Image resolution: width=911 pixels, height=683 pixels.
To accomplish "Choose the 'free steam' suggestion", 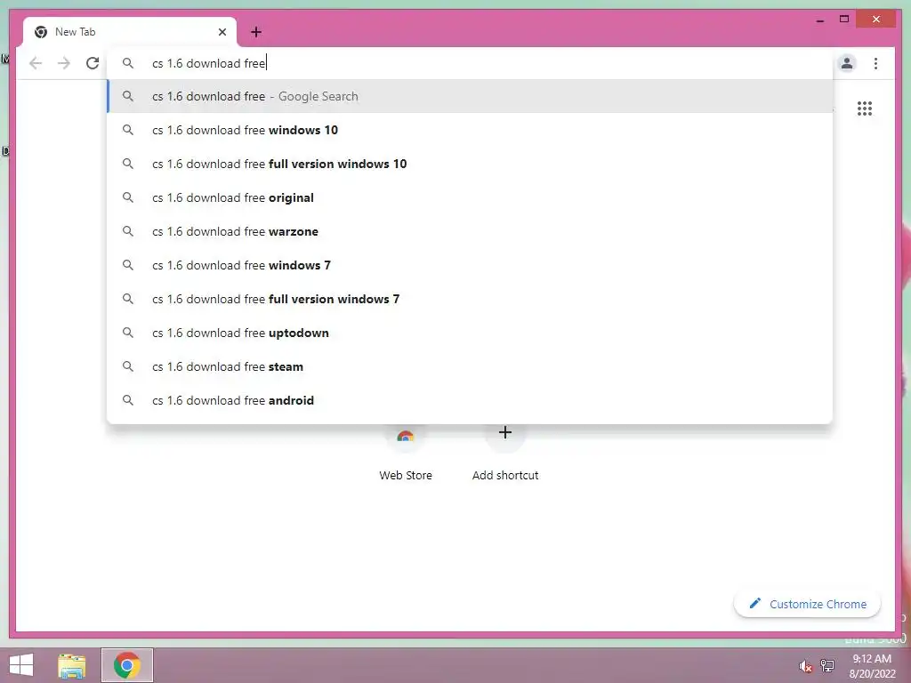I will (470, 366).
